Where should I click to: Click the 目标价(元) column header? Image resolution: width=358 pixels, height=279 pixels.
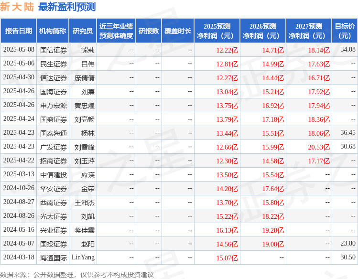(x=345, y=31)
